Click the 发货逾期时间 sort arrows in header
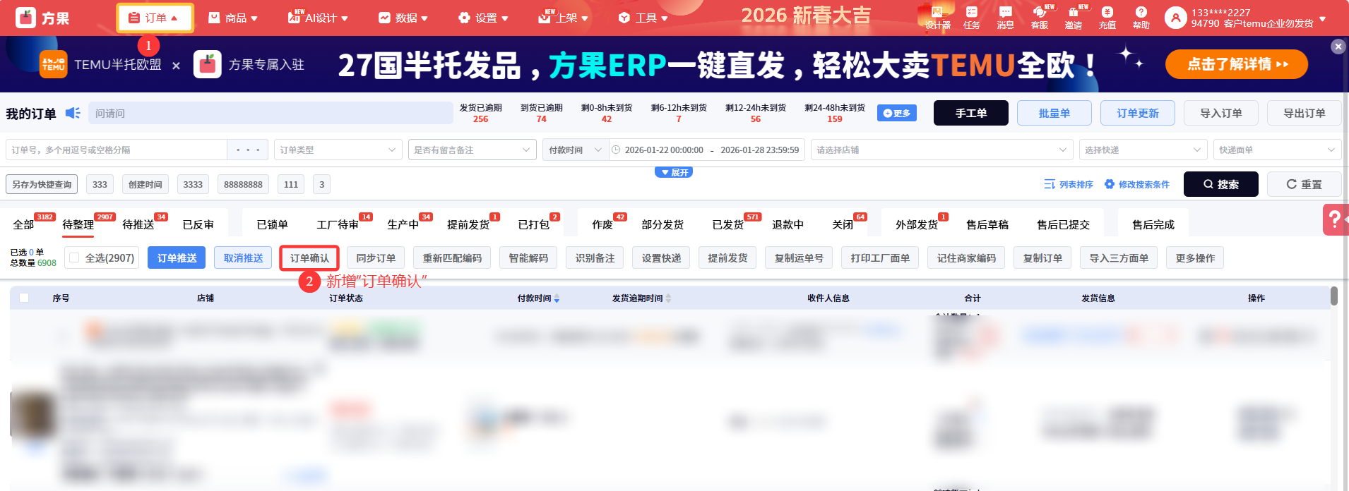 (668, 298)
